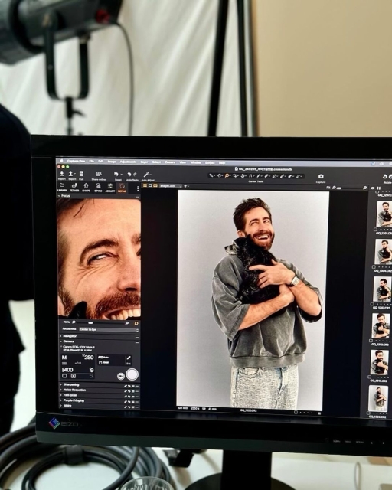Image resolution: width=392 pixels, height=490 pixels.
Task: Expand the Film Grain tool
Action: [60, 395]
